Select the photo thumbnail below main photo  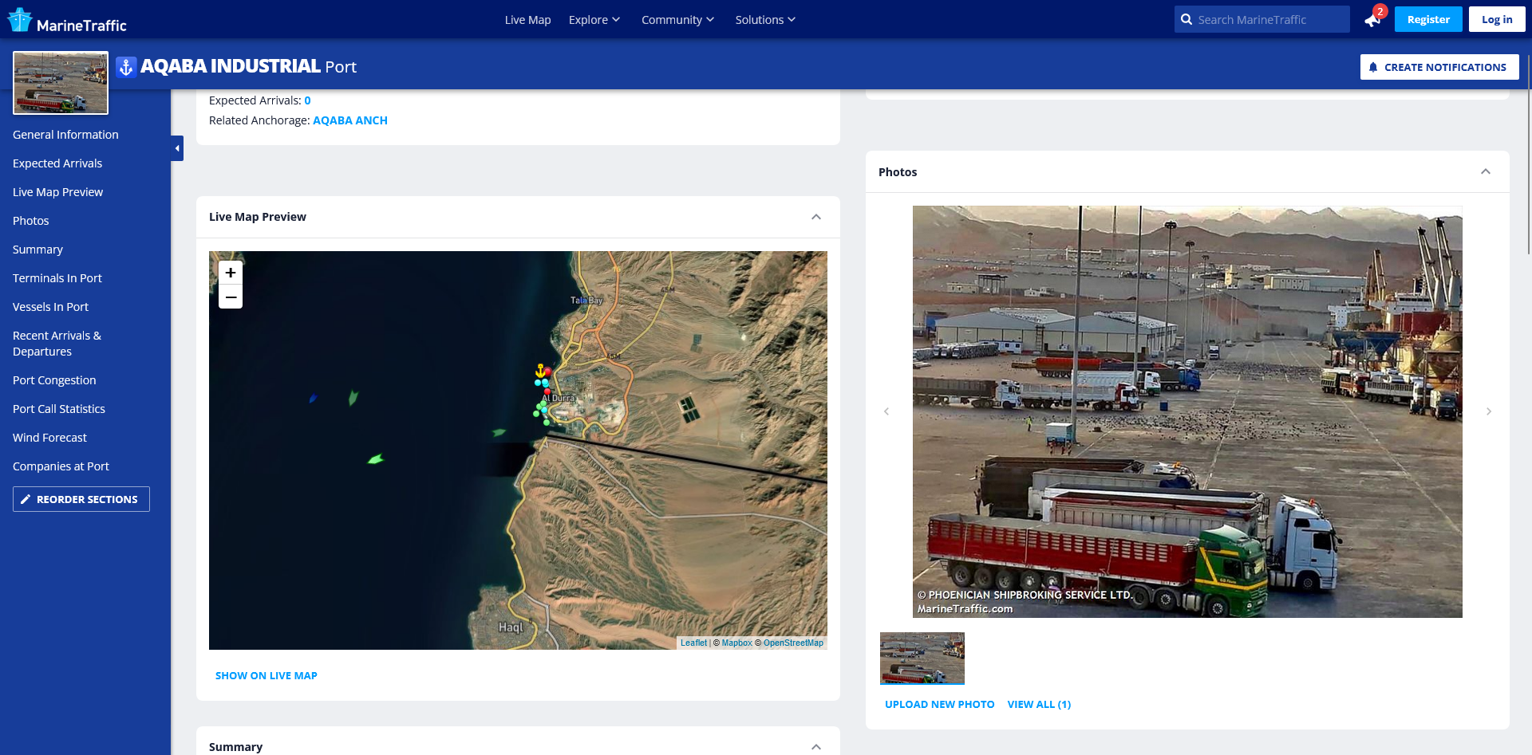click(922, 659)
